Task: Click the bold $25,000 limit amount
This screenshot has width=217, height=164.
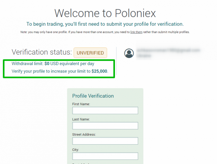Action: click(99, 71)
